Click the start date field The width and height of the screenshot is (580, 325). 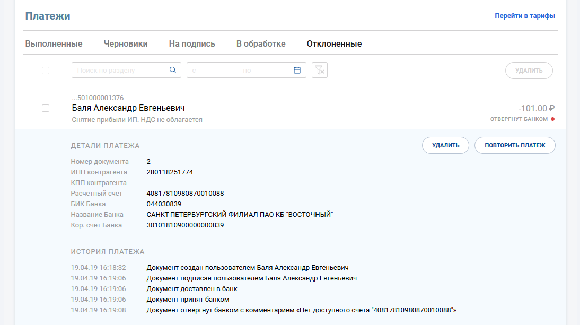[x=212, y=70]
